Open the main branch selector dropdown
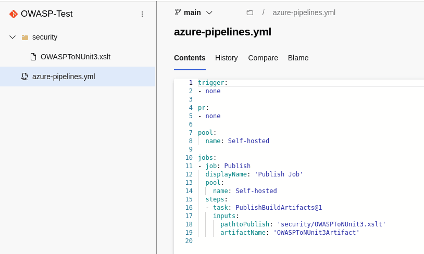The width and height of the screenshot is (424, 254). (194, 12)
